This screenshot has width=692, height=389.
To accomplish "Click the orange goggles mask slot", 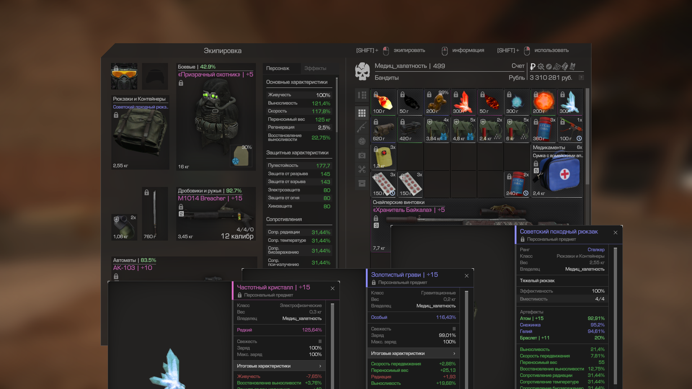I will (124, 76).
